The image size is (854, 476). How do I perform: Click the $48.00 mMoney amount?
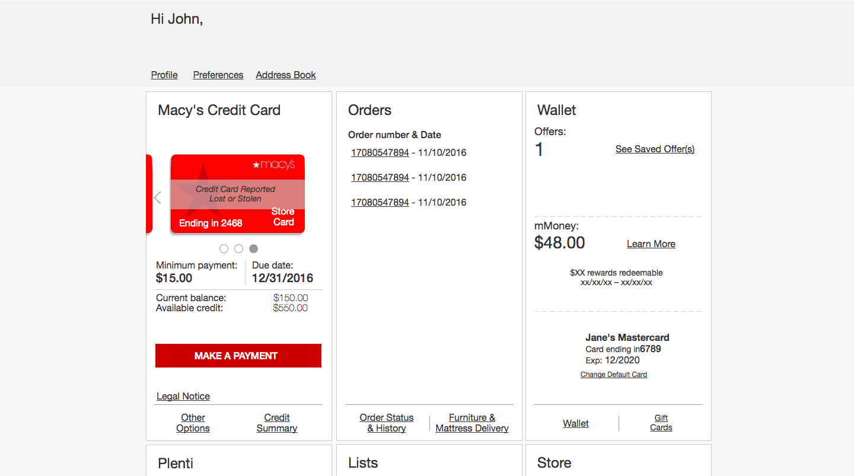click(x=560, y=242)
